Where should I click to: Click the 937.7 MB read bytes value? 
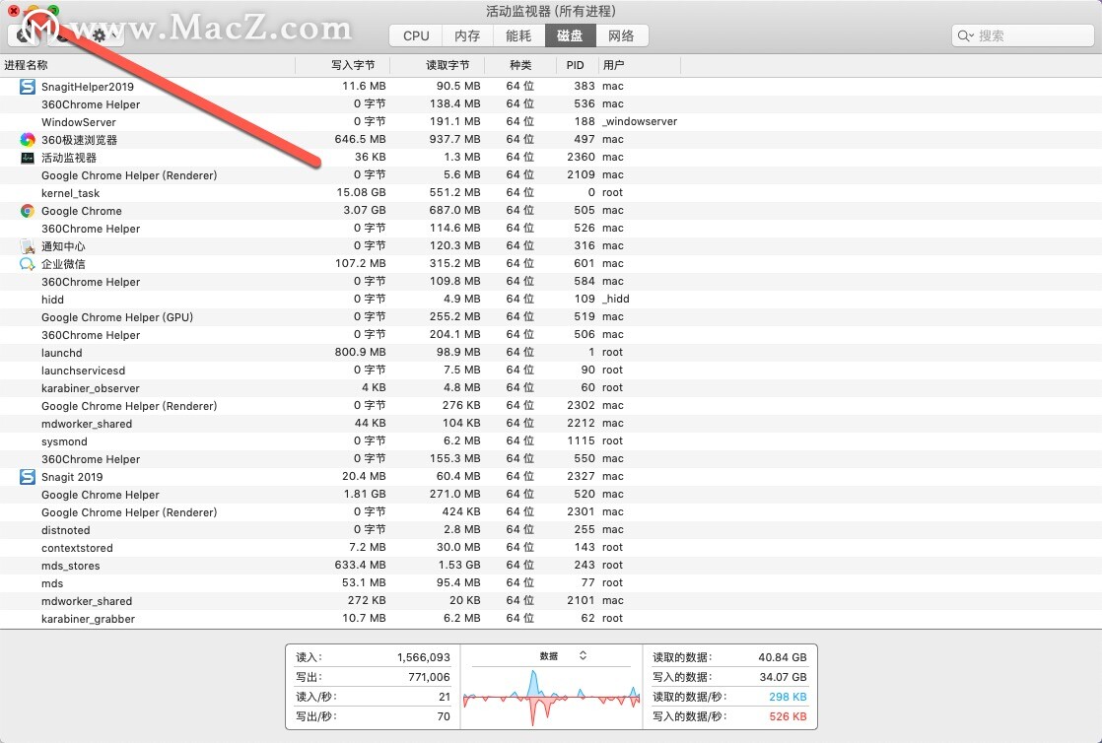pyautogui.click(x=455, y=139)
